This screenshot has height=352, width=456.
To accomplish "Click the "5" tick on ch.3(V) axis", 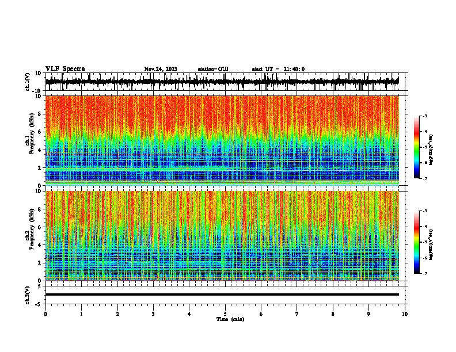I will coord(40,286).
